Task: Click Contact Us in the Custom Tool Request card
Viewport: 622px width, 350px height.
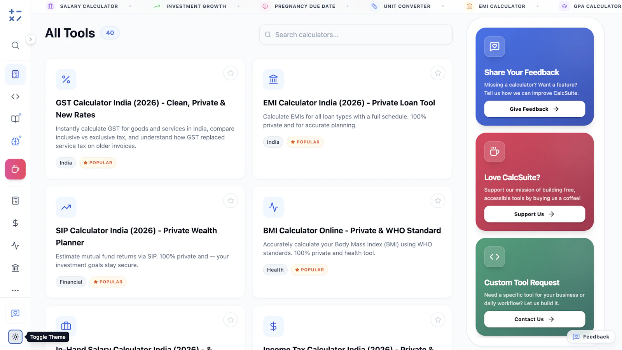Action: (534, 319)
